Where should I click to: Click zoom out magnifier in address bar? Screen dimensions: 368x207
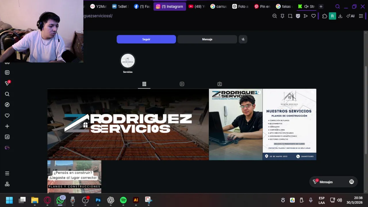tap(275, 16)
